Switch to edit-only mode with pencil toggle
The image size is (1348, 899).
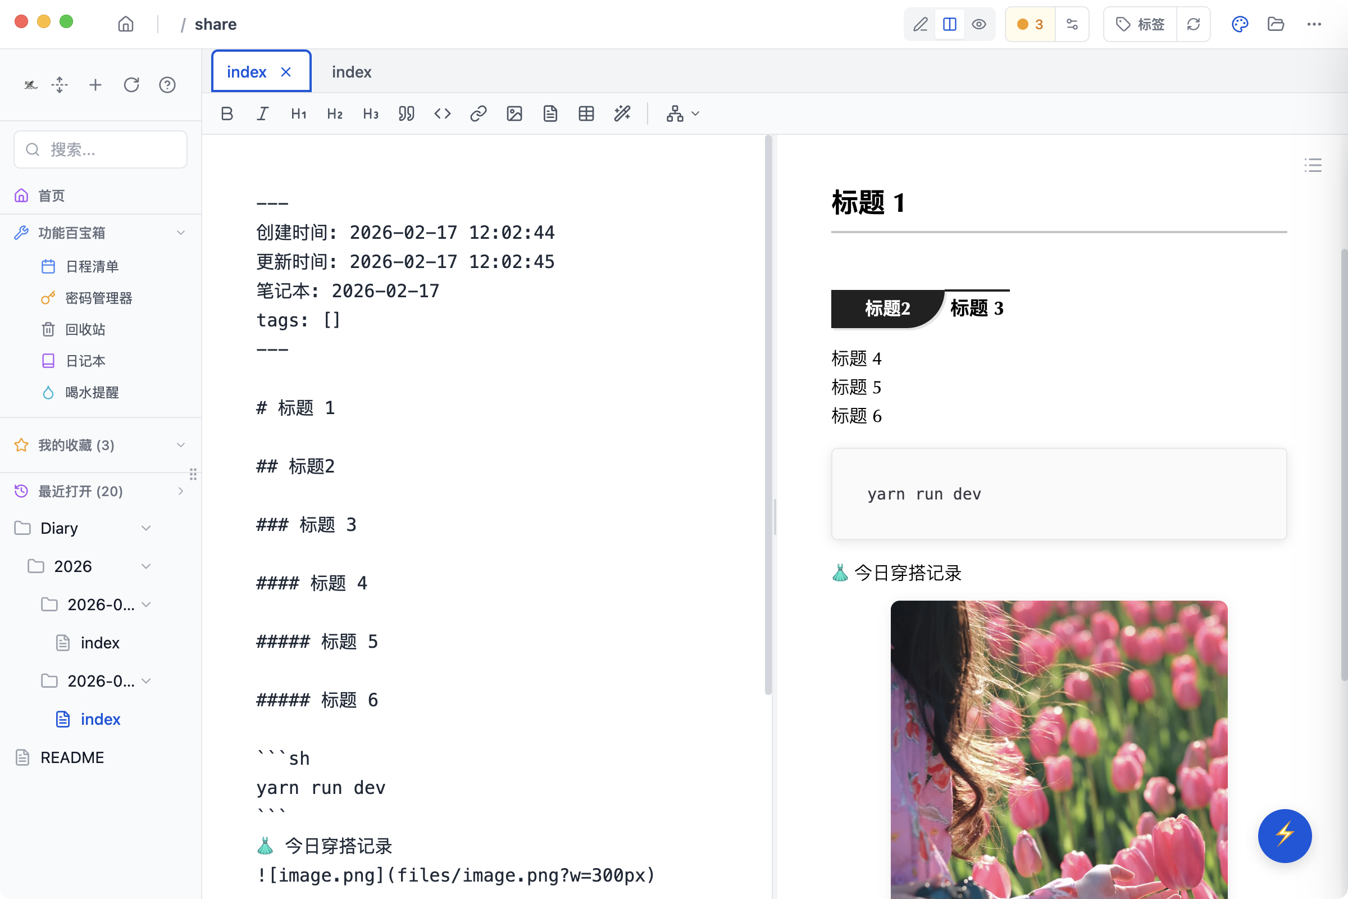point(920,24)
